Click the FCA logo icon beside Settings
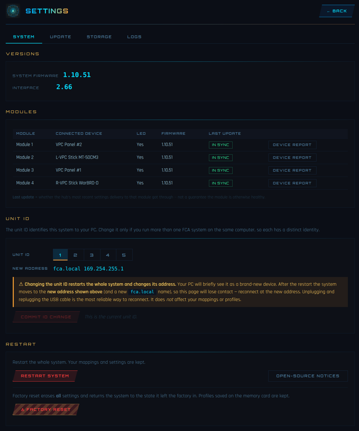 click(13, 11)
